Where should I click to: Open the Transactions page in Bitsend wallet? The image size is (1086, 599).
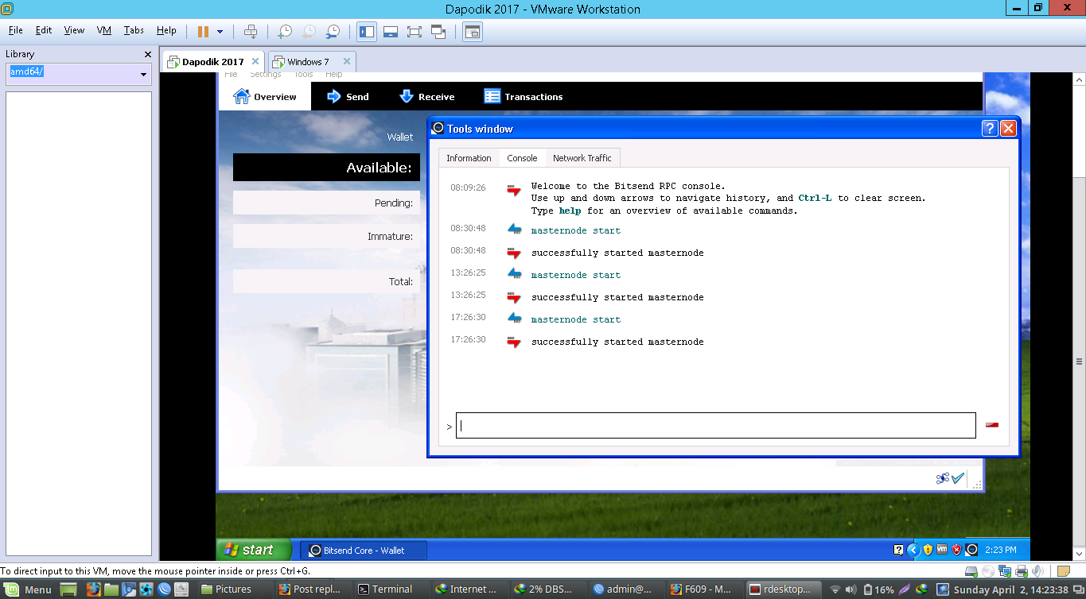(x=524, y=97)
